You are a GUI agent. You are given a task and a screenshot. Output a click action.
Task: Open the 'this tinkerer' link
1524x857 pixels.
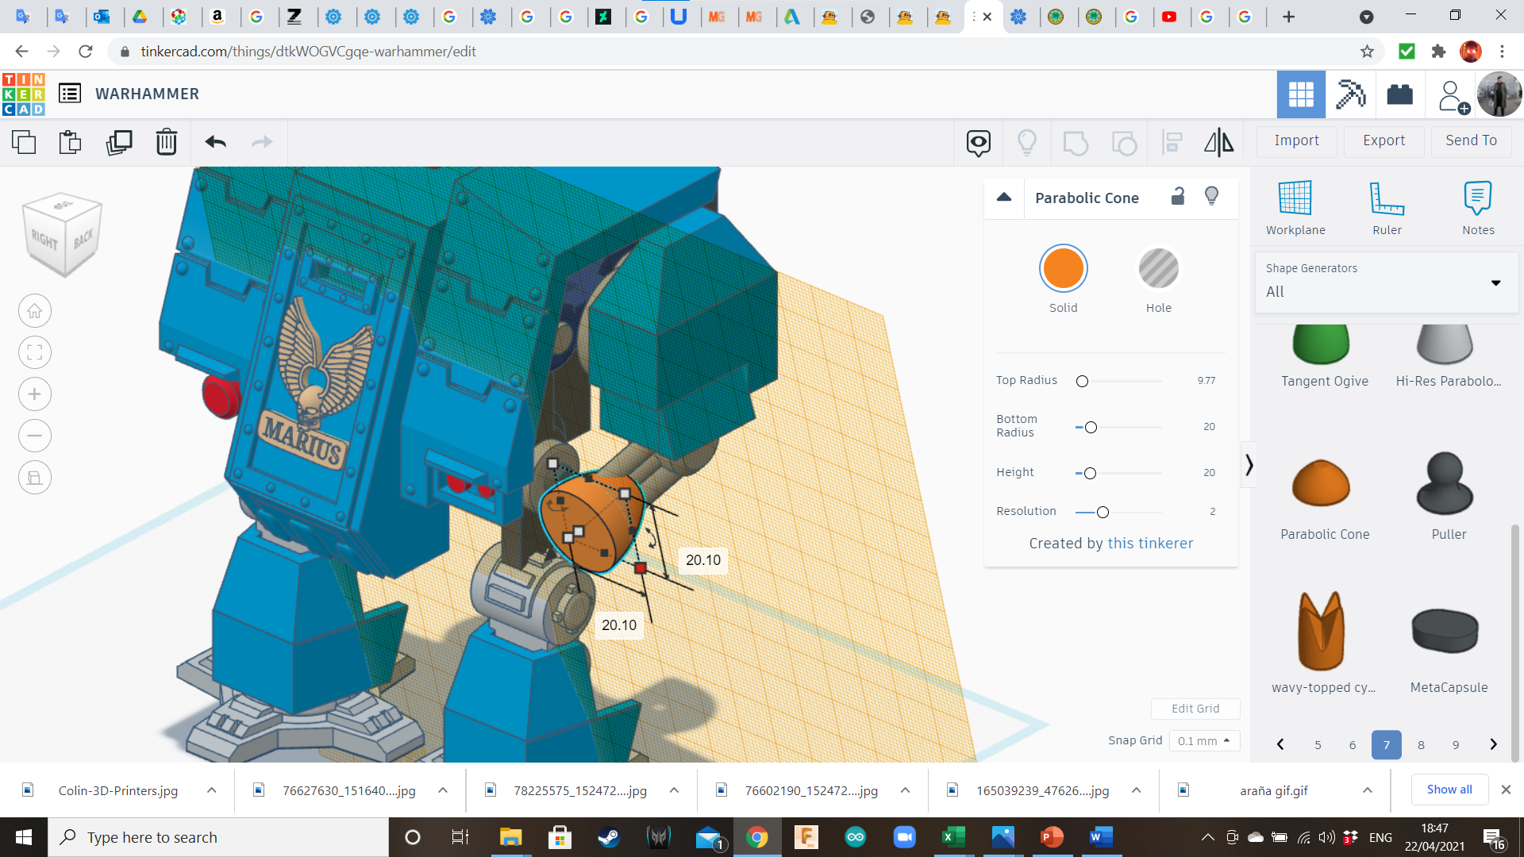[x=1150, y=543]
